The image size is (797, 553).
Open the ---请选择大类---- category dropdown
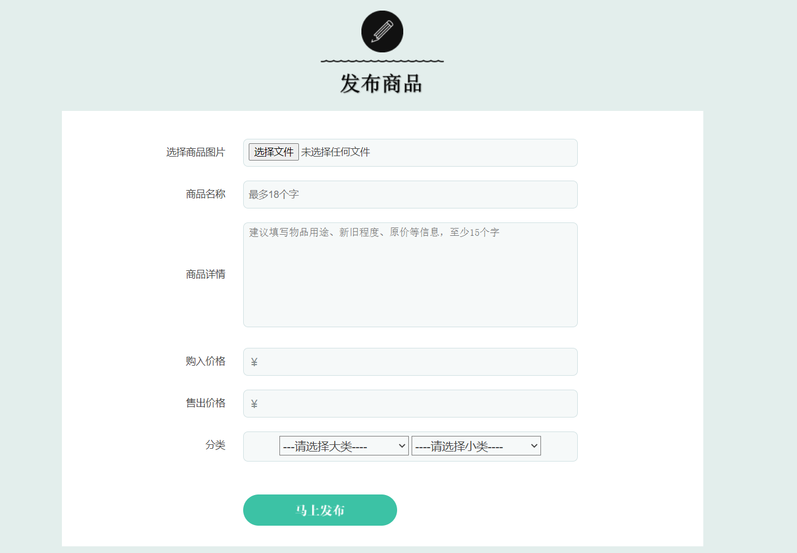343,445
